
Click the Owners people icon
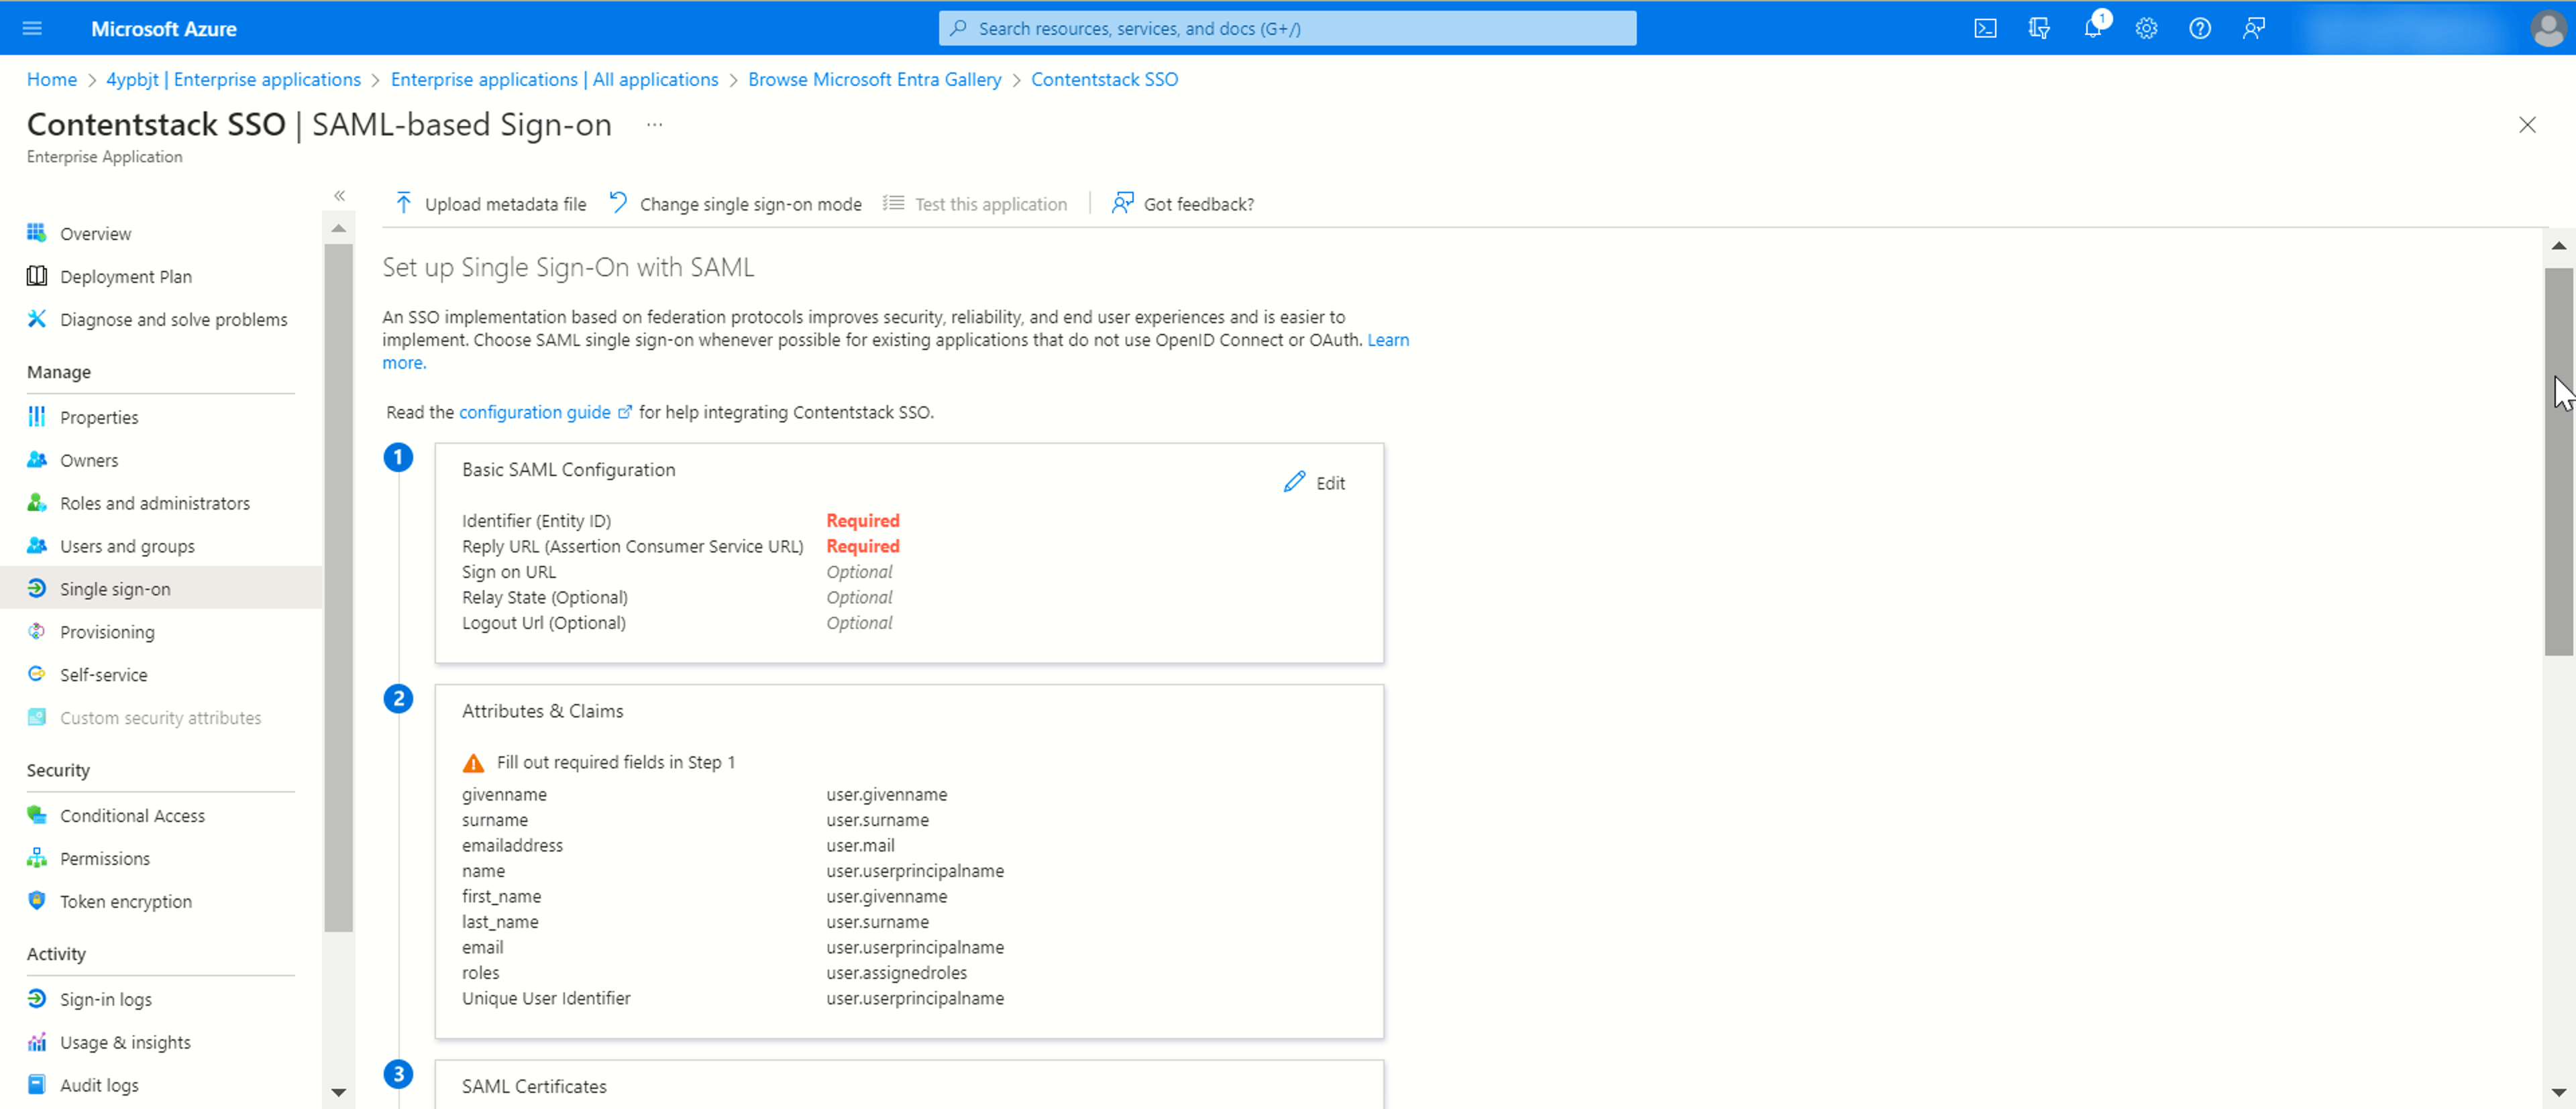tap(37, 459)
